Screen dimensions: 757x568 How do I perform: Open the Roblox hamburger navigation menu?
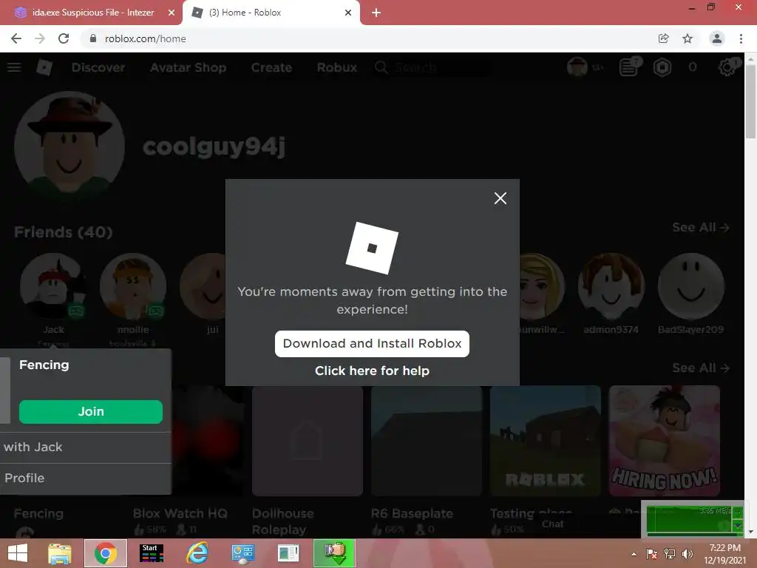(14, 67)
